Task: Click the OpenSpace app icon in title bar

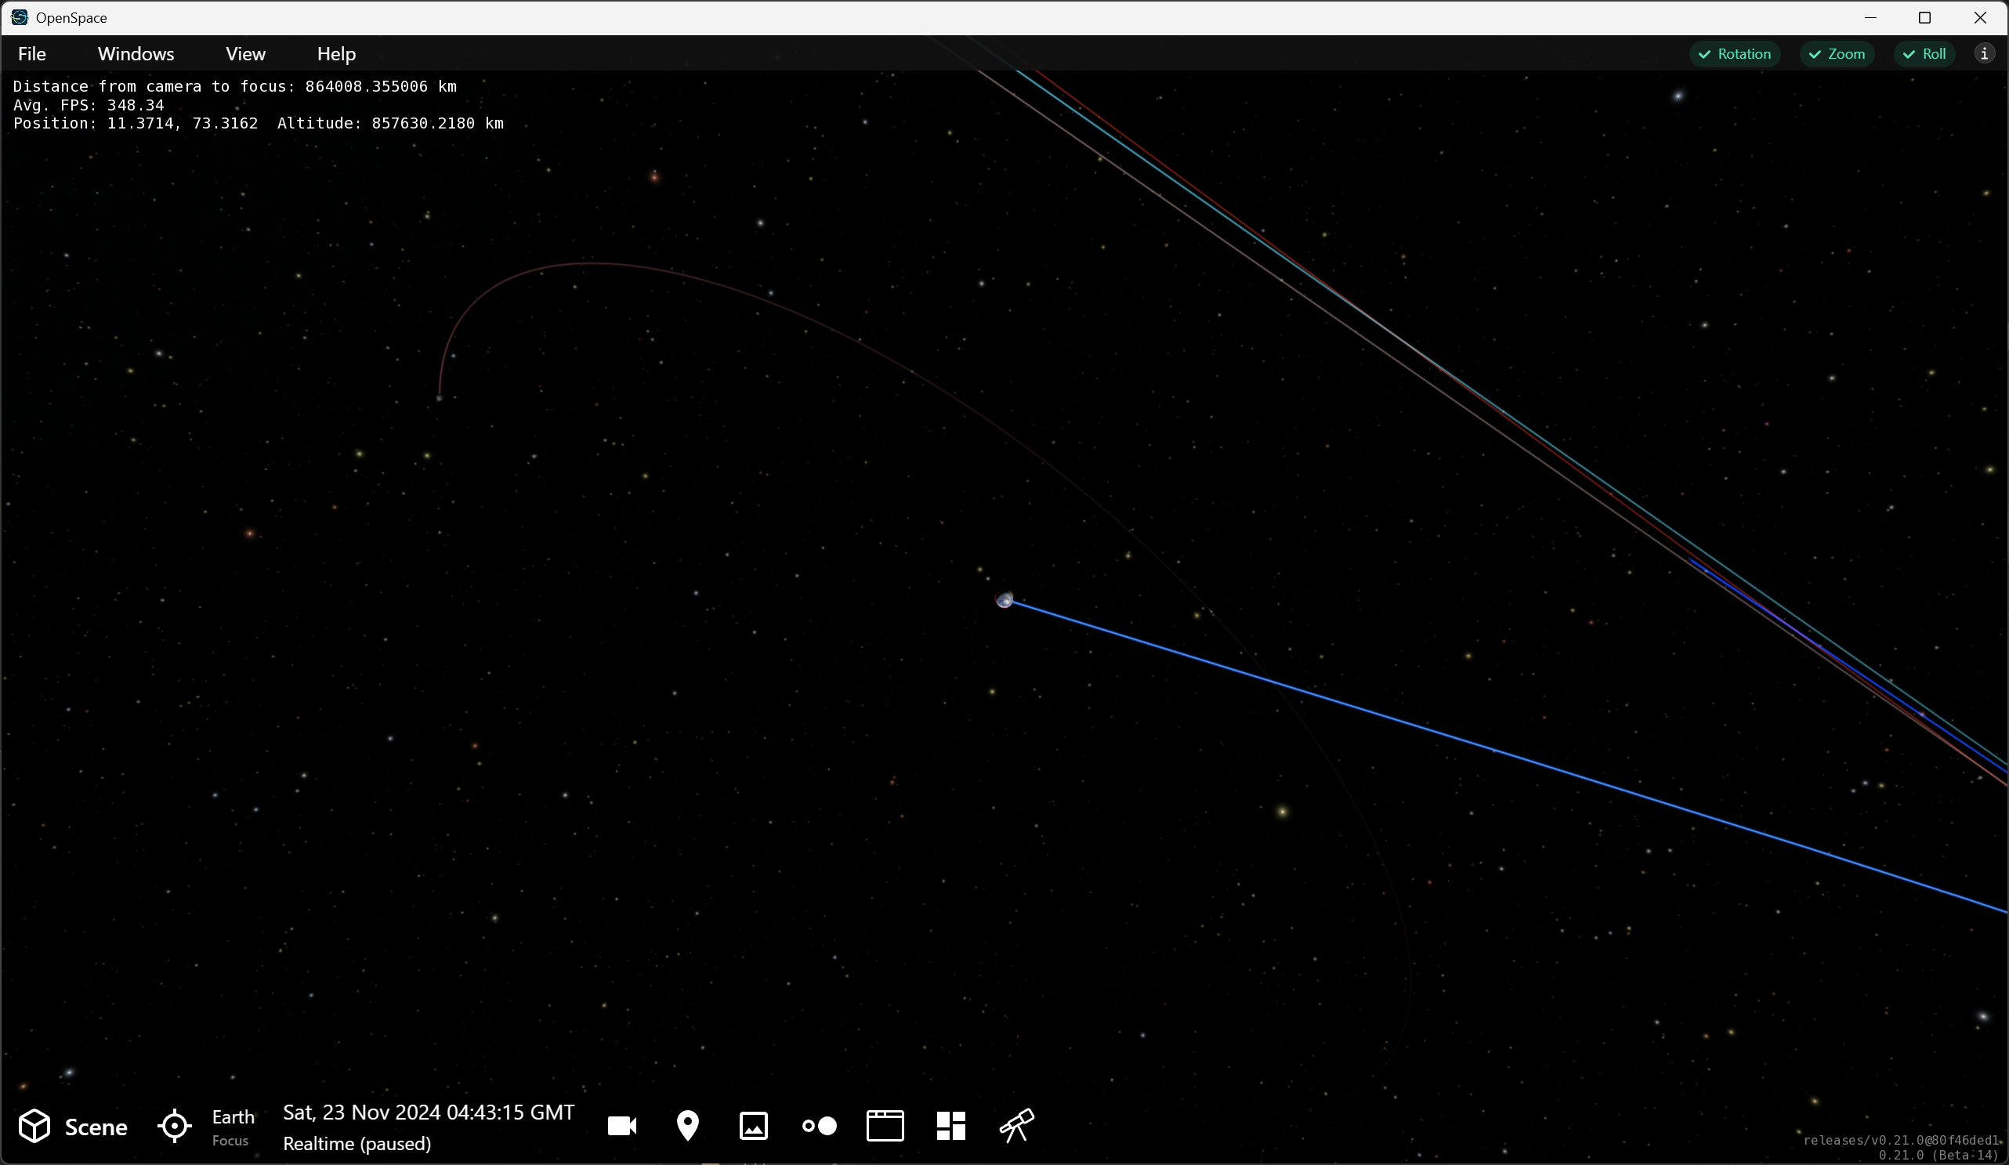Action: pyautogui.click(x=20, y=17)
